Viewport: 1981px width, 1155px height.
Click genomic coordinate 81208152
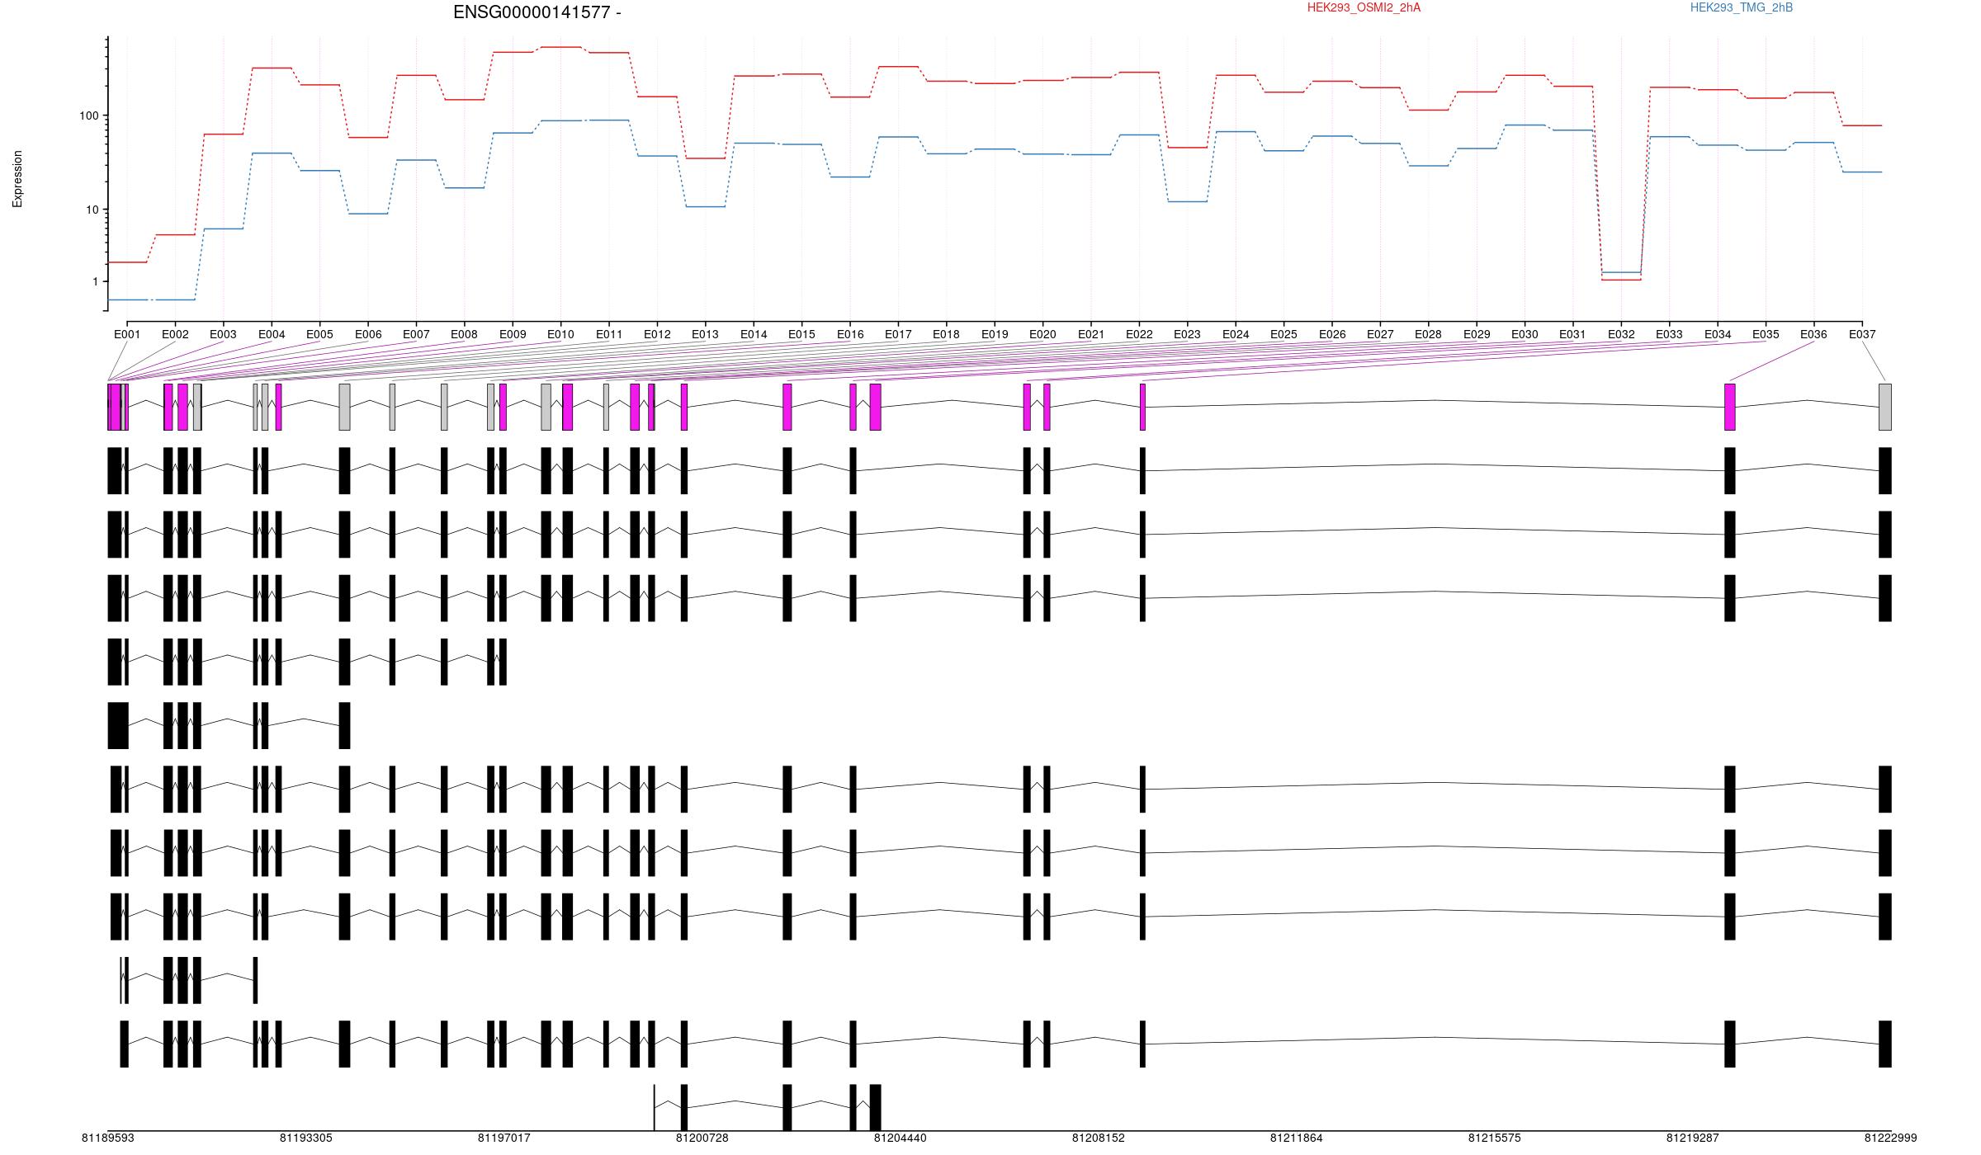(x=1099, y=1138)
